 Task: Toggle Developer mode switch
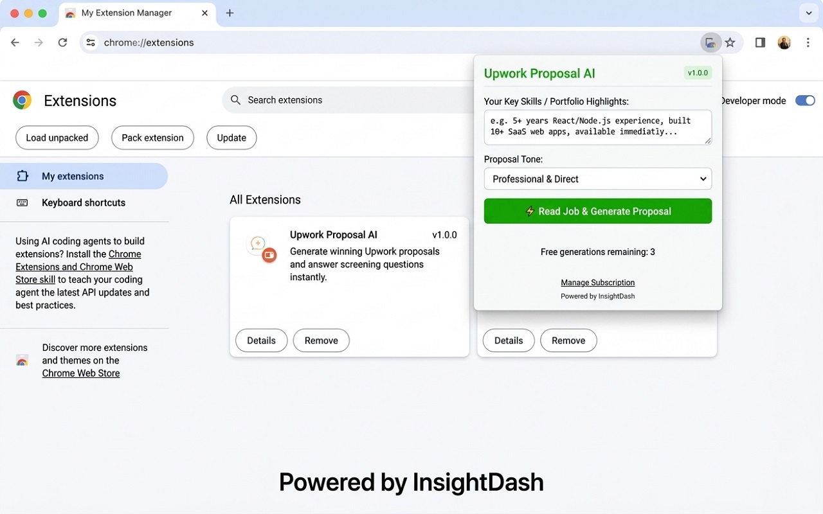(x=805, y=100)
